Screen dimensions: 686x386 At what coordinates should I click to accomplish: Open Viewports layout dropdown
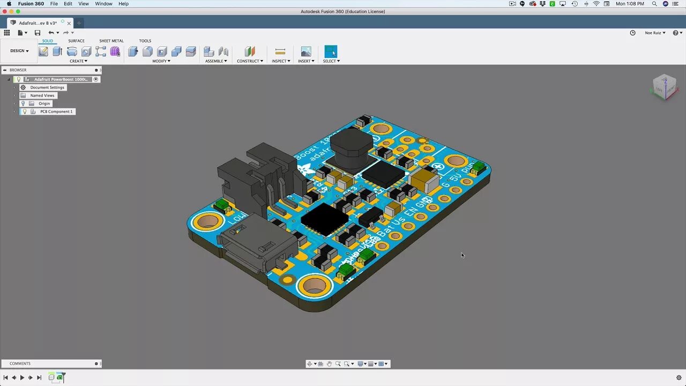point(383,363)
